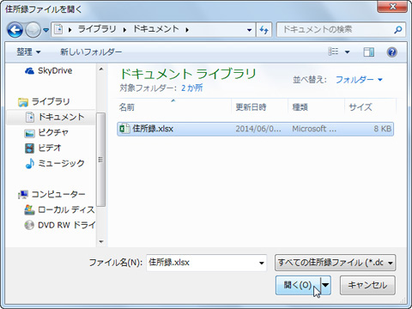
Task: Sort by the 更新日時 column header
Action: (x=259, y=107)
